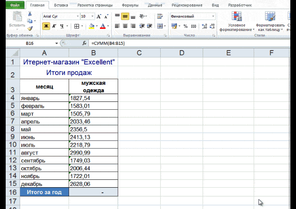Increase font size with the large A icon
The image size is (296, 209).
99,17
